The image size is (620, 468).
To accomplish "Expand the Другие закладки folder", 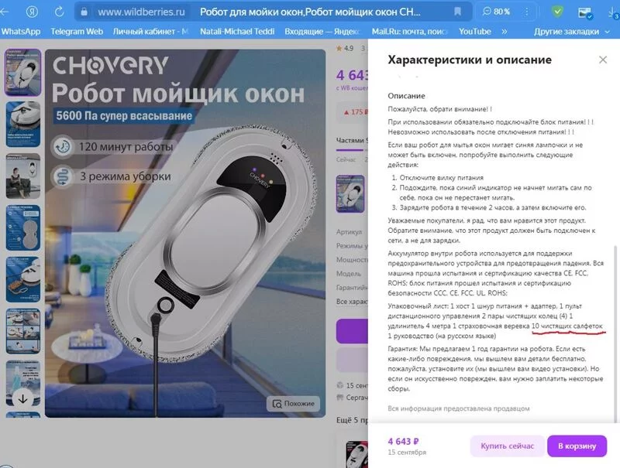I will tap(571, 32).
